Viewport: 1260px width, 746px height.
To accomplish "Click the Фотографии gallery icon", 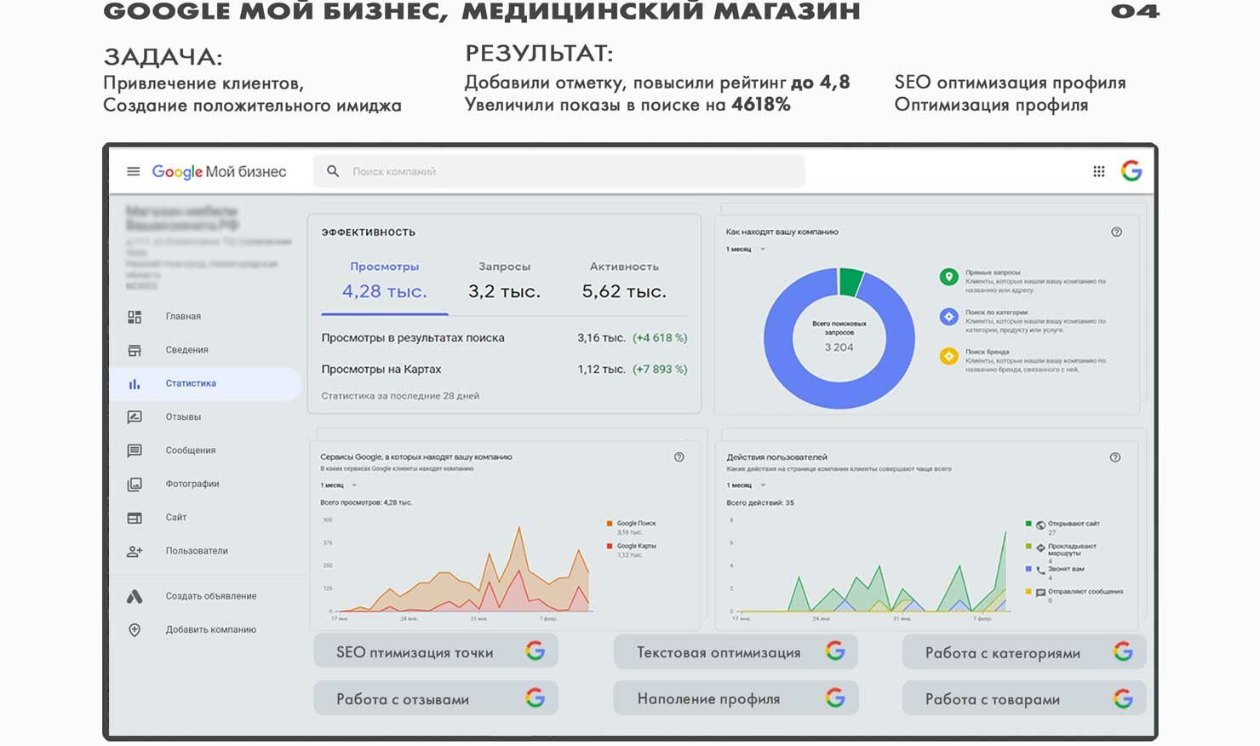I will (135, 485).
